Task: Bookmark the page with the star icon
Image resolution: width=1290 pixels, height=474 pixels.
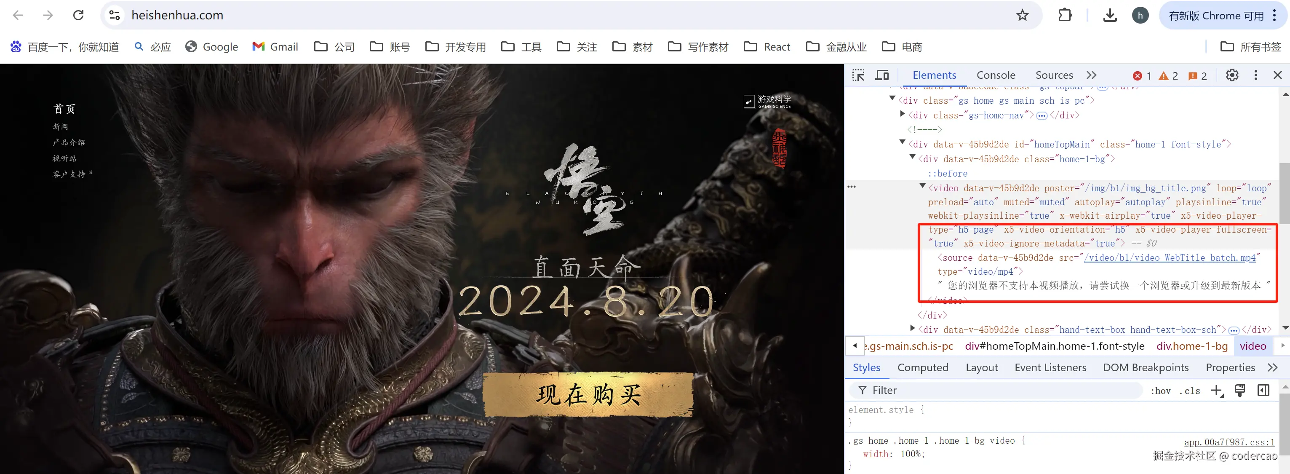Action: [x=1023, y=15]
